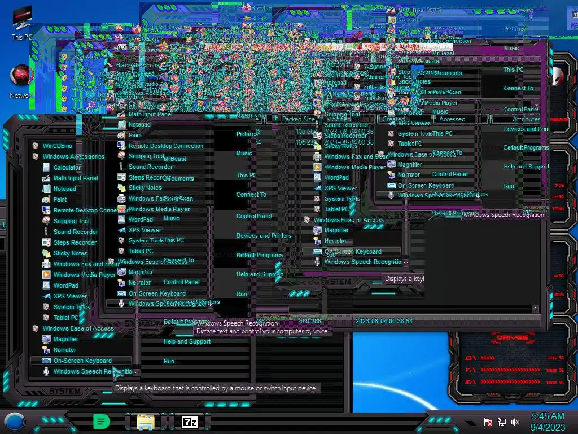Launch Math Input Panel listed under Calculator
This screenshot has height=434, width=578.
coord(71,178)
